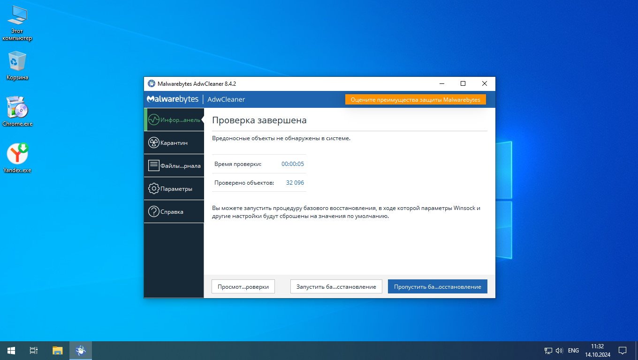Click the AdwCleaner taskbar icon
The width and height of the screenshot is (638, 360).
81,350
